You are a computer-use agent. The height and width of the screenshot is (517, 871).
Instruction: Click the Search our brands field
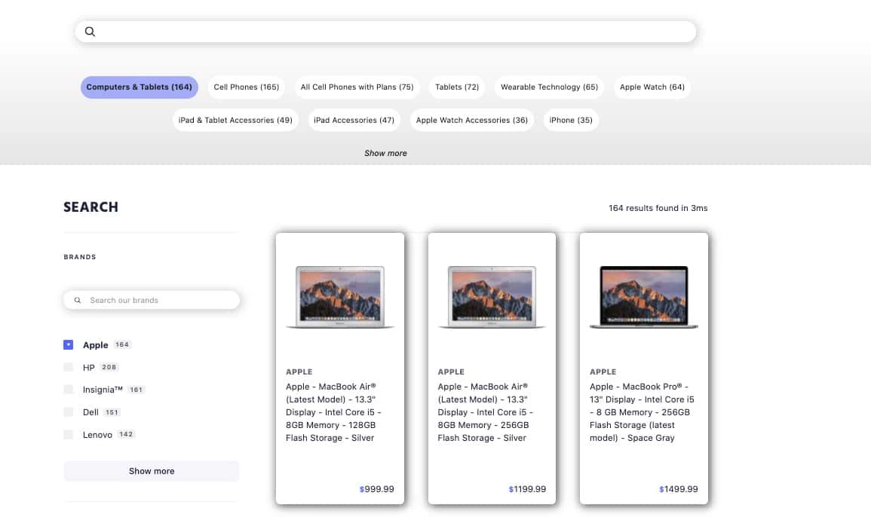[158, 299]
